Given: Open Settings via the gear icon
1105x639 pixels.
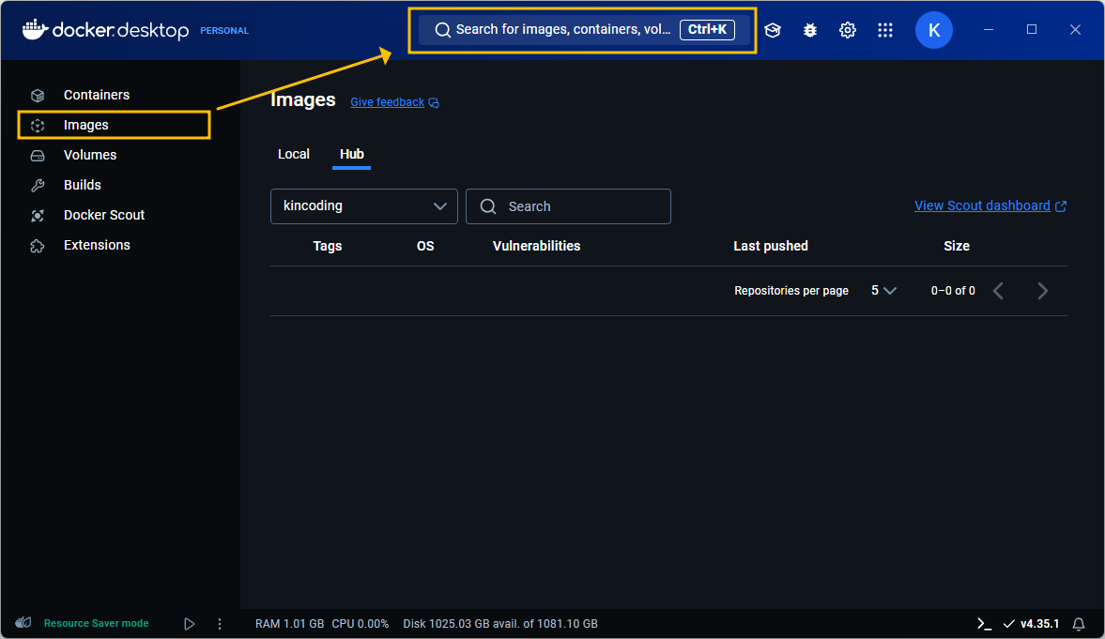Looking at the screenshot, I should point(847,30).
